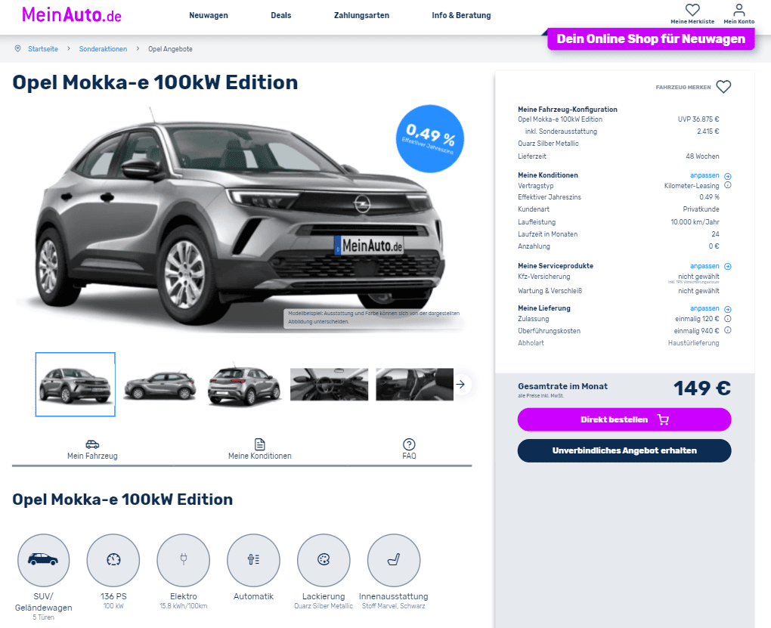The image size is (771, 628).
Task: Toggle Fahrzeug merken heart
Action: tap(723, 87)
